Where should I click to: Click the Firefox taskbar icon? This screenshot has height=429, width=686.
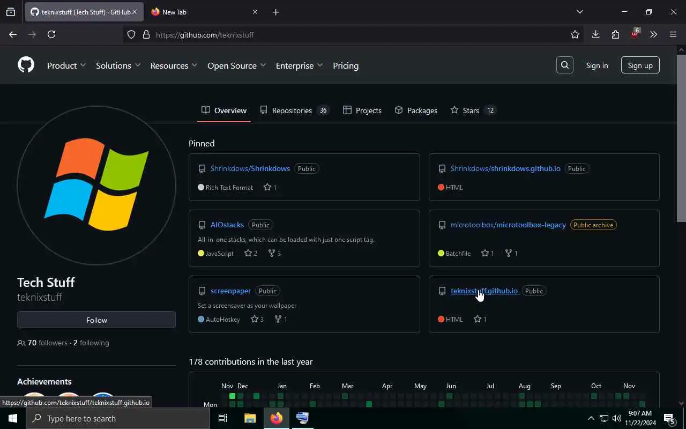pyautogui.click(x=277, y=418)
